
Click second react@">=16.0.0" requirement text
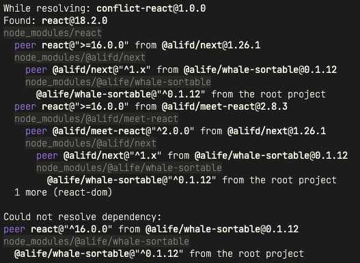[85, 106]
